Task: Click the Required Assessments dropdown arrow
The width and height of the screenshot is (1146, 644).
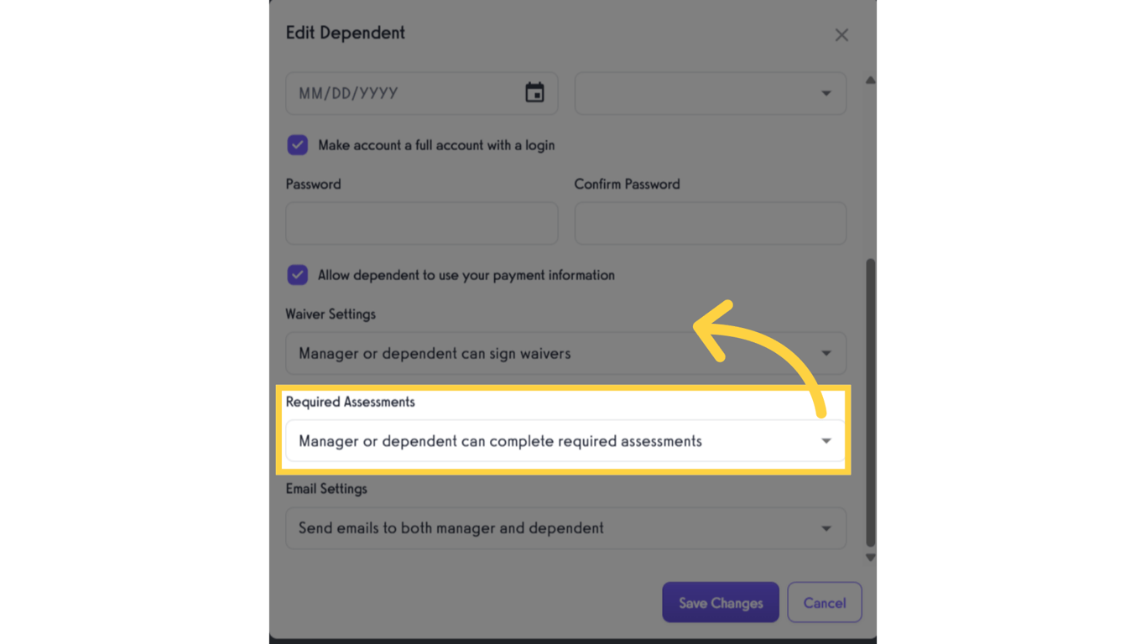Action: click(x=826, y=440)
